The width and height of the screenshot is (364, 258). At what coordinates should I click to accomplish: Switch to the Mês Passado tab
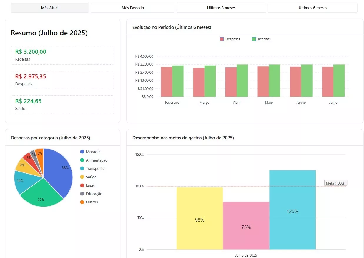coord(133,8)
